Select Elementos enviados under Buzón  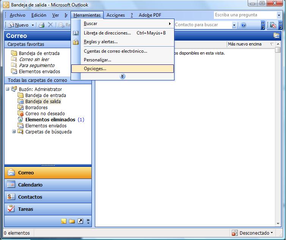tap(46, 125)
